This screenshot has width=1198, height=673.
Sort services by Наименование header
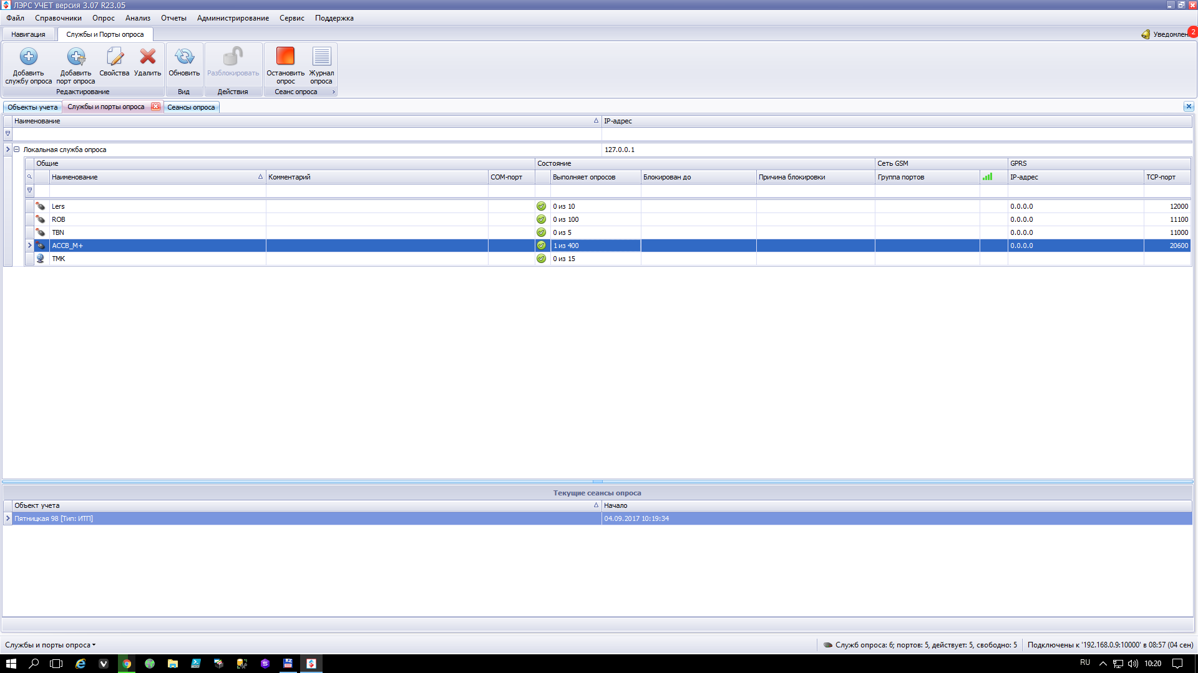click(306, 121)
